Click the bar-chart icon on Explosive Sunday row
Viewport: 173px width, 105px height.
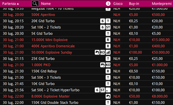[x=108, y=52]
